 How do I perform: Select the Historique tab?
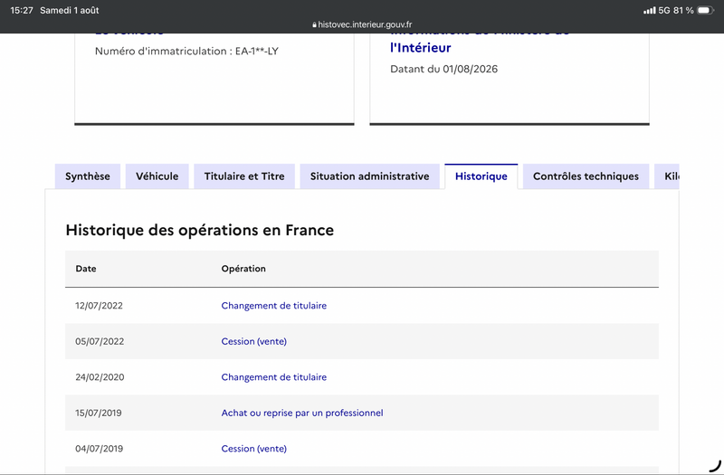click(x=481, y=176)
